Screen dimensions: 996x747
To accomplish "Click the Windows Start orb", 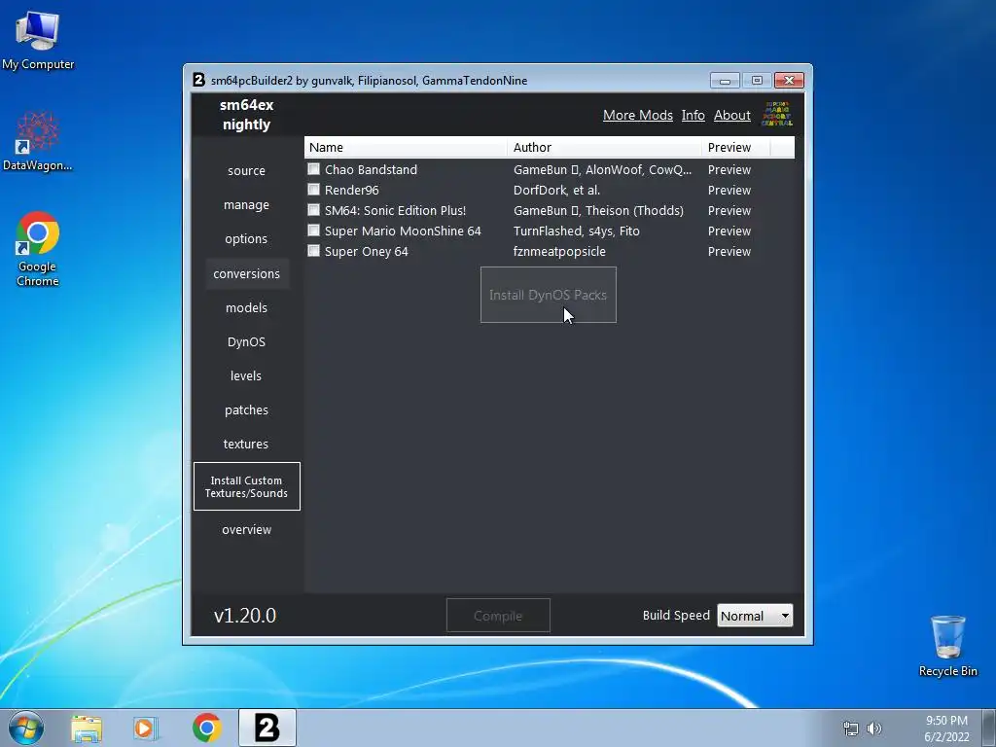I will tap(26, 728).
